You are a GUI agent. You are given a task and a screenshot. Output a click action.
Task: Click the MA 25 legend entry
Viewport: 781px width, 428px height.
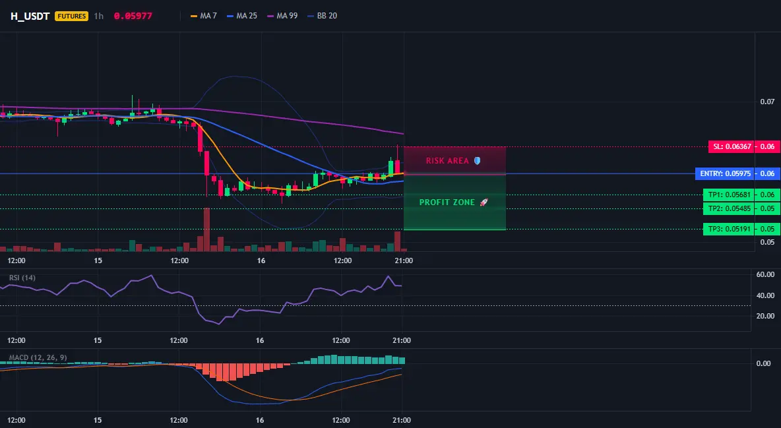coord(242,16)
